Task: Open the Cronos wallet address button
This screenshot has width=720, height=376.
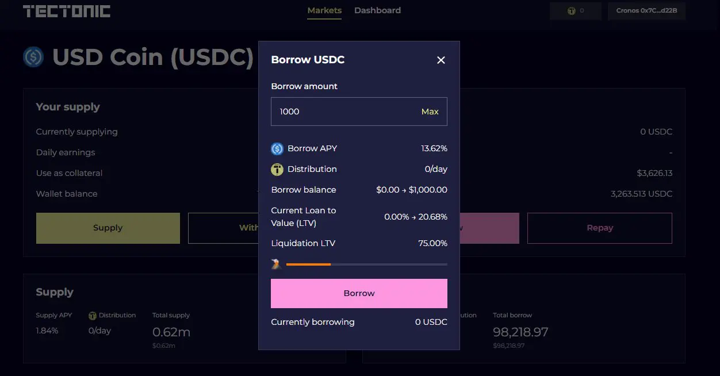Action: (646, 11)
